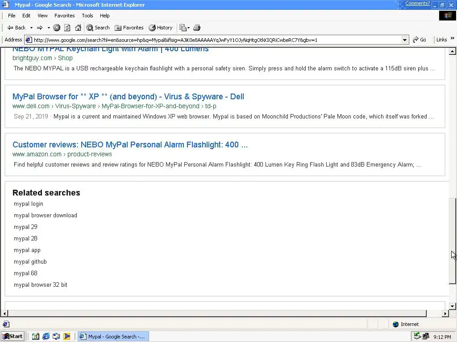This screenshot has height=342, width=457.
Task: Click the vertical scrollbar thumb
Action: 453,241
